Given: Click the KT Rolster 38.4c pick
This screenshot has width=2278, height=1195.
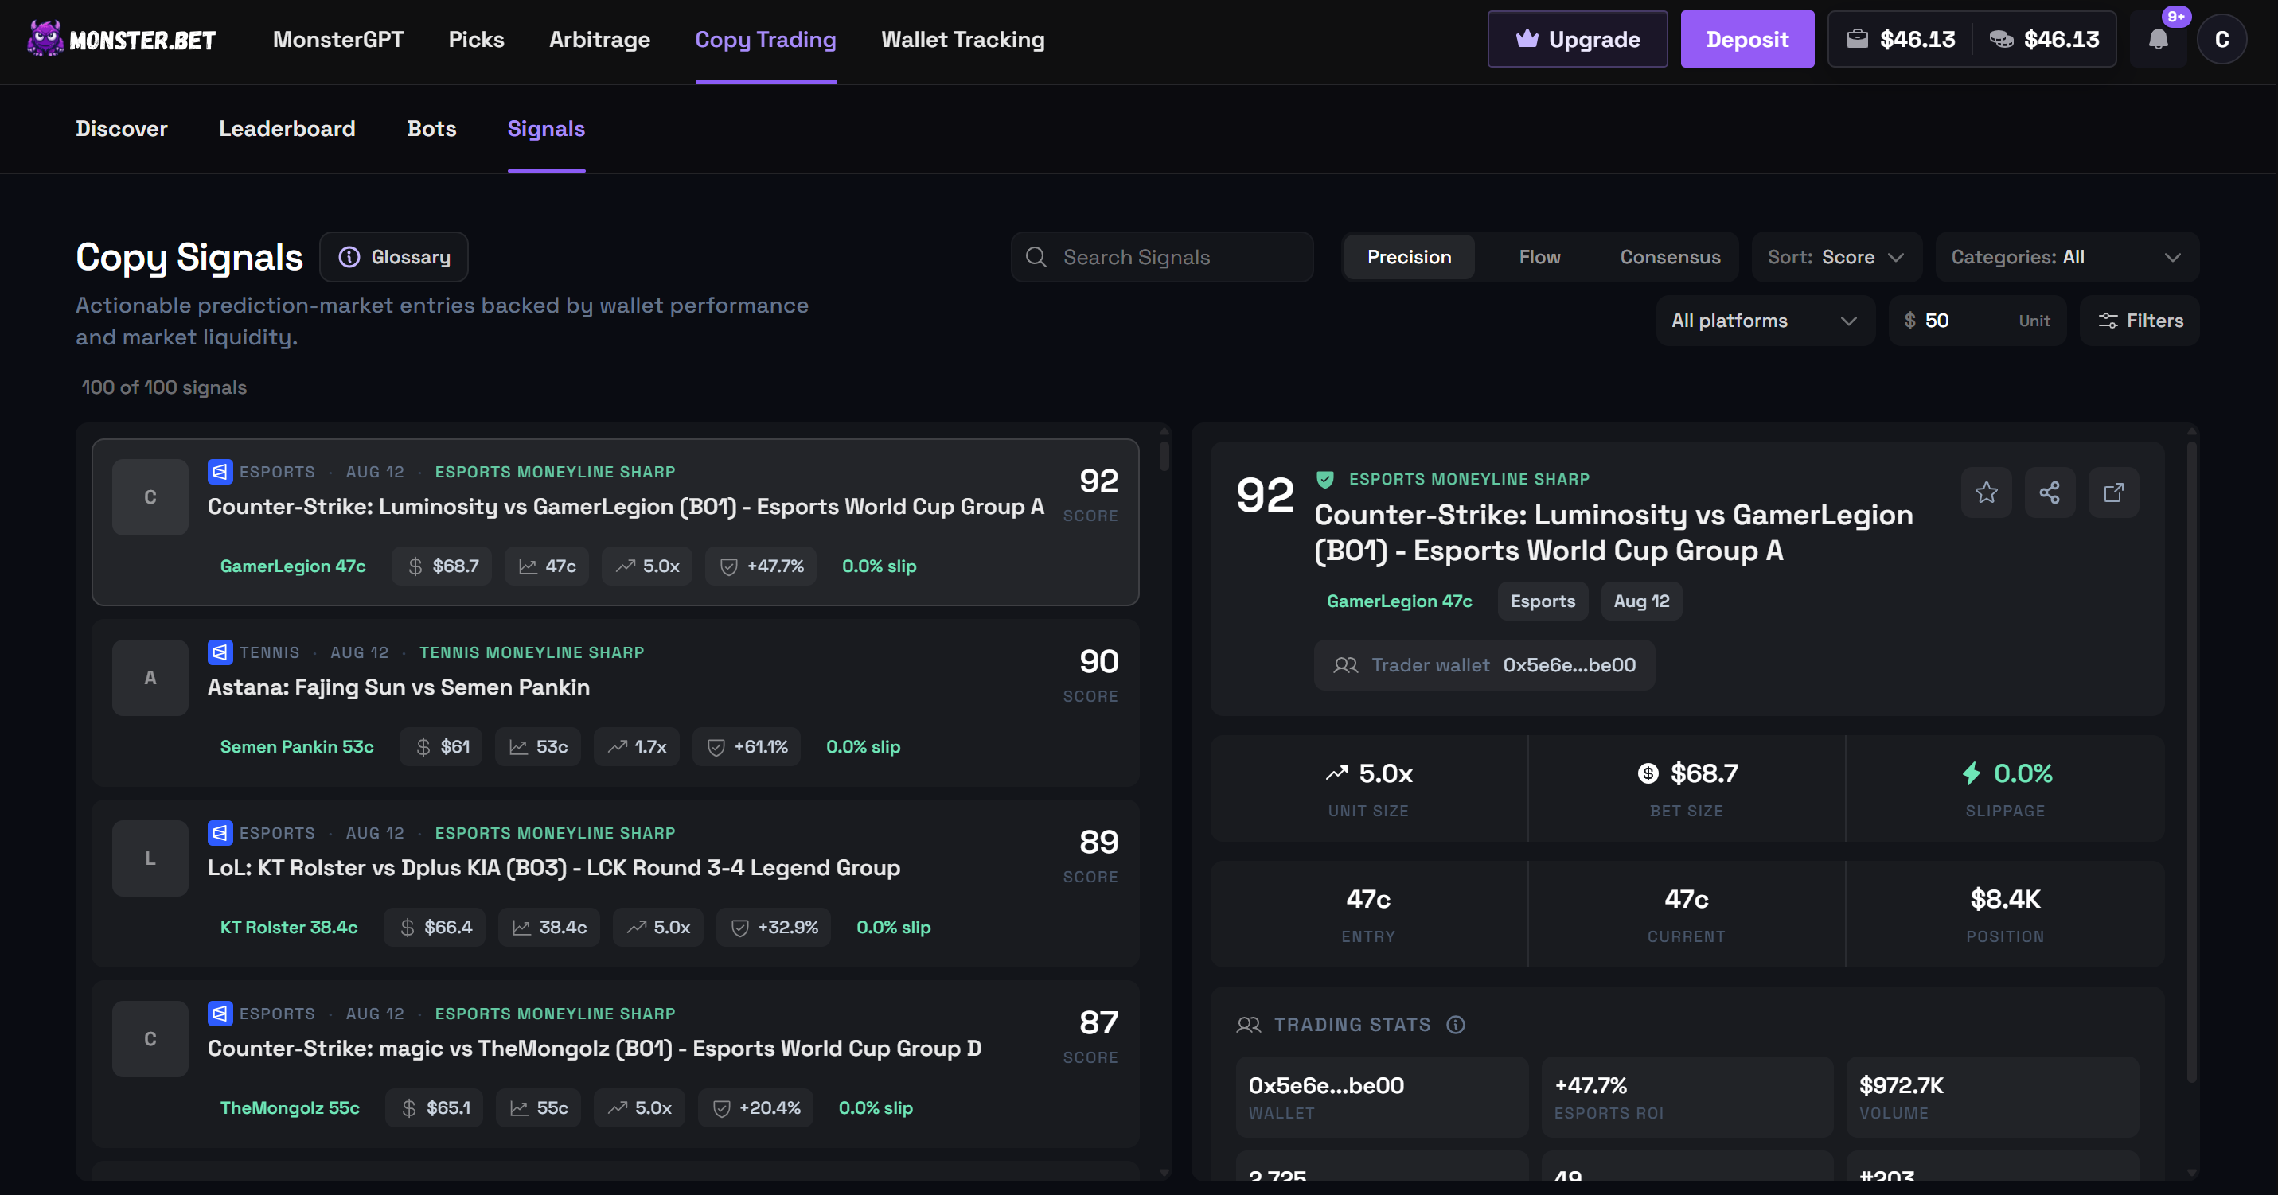Looking at the screenshot, I should [x=288, y=927].
